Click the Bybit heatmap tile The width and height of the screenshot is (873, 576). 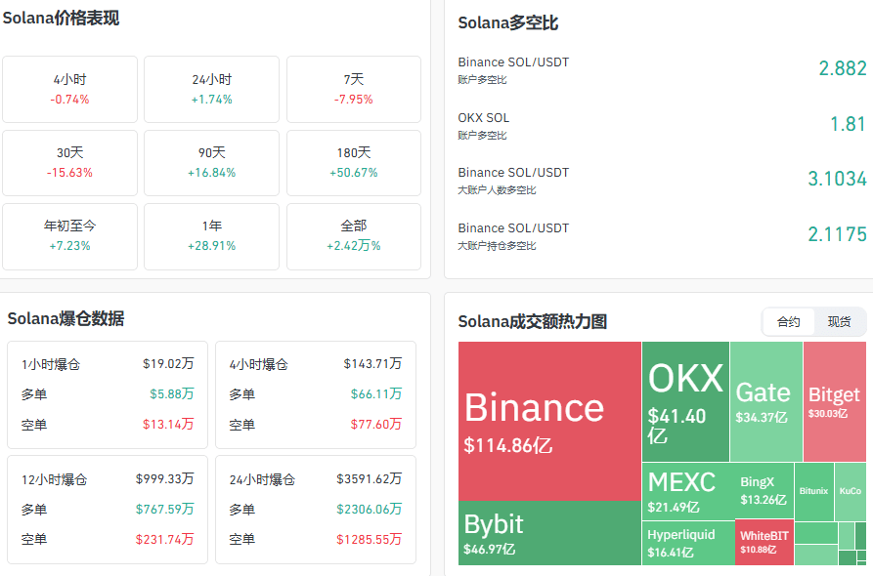[x=549, y=533]
